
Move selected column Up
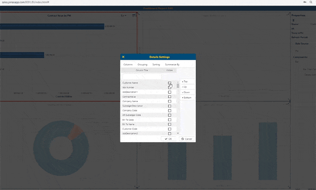click(x=187, y=87)
